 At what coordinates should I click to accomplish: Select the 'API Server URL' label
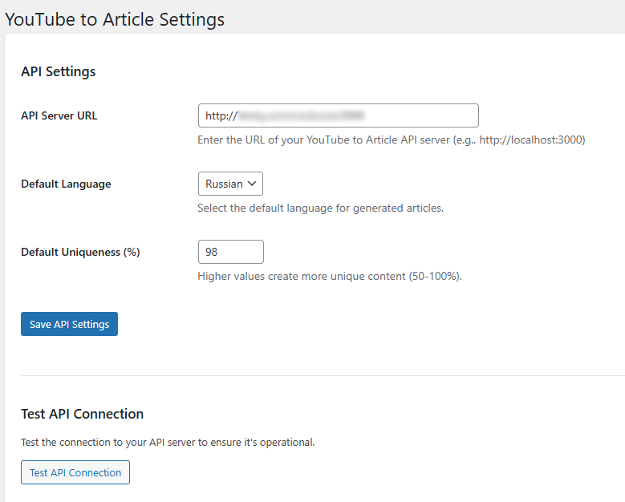(59, 115)
